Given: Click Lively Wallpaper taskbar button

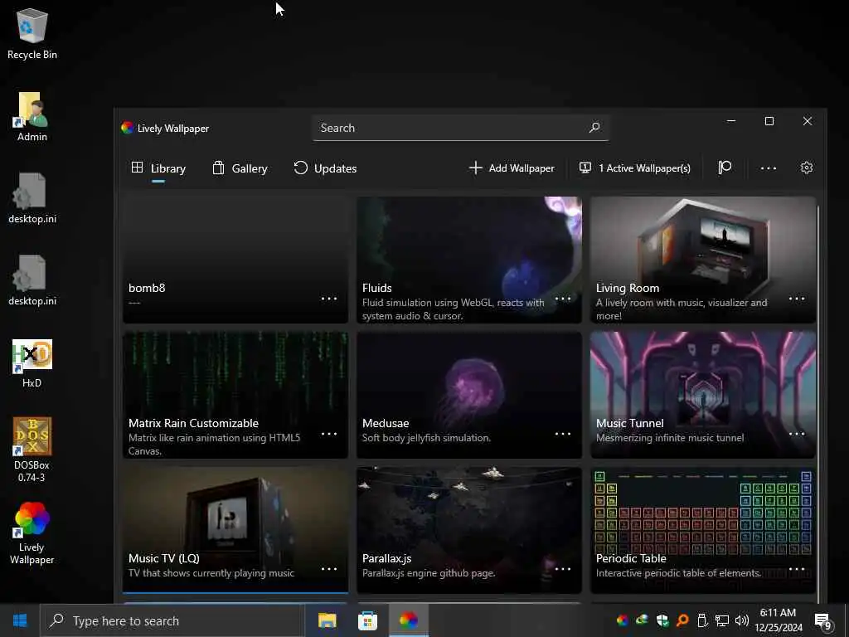Looking at the screenshot, I should point(409,620).
